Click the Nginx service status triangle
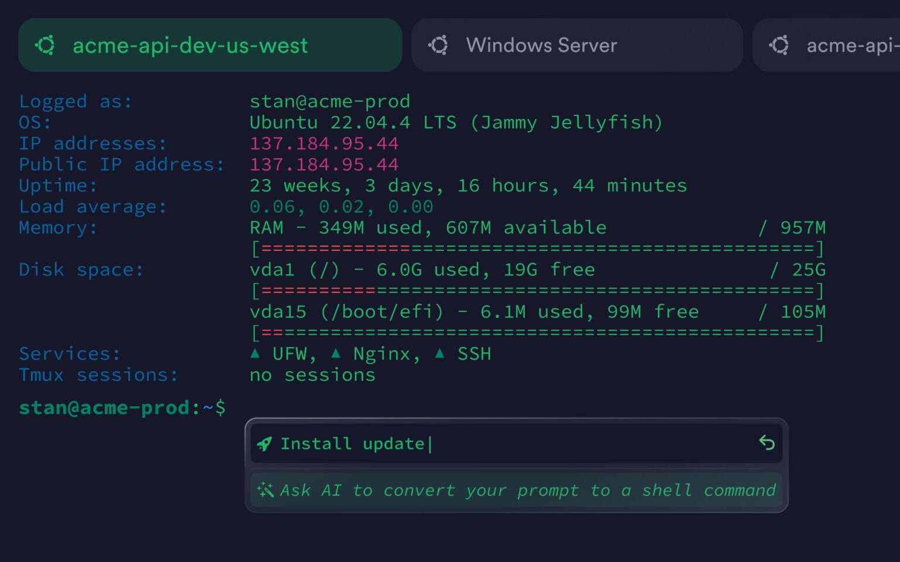 [x=335, y=352]
